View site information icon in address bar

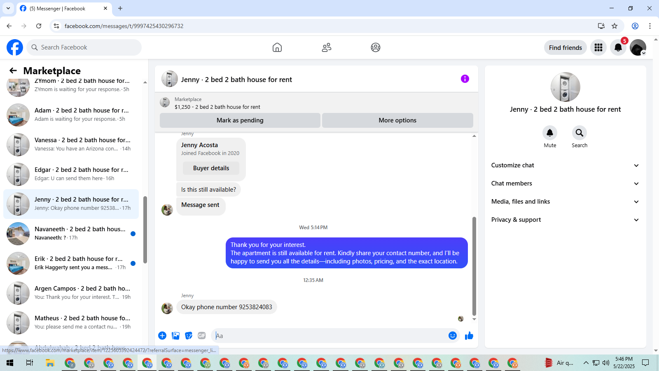[56, 26]
